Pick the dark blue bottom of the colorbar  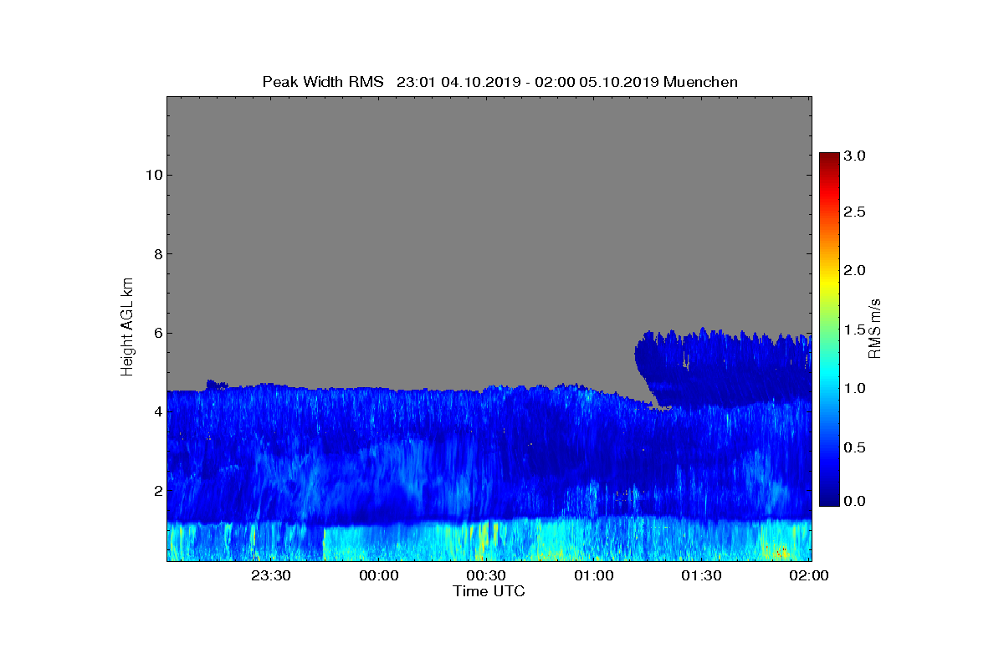[x=829, y=499]
